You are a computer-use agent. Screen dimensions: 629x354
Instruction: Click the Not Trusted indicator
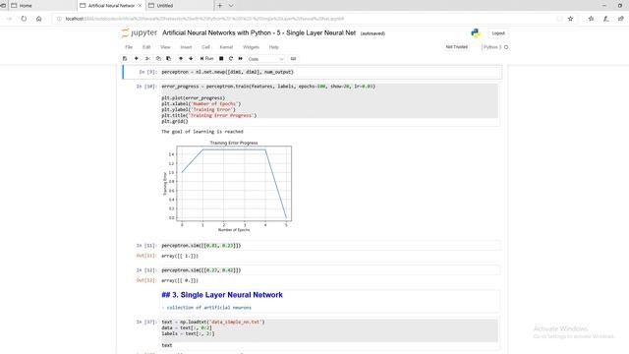point(456,47)
